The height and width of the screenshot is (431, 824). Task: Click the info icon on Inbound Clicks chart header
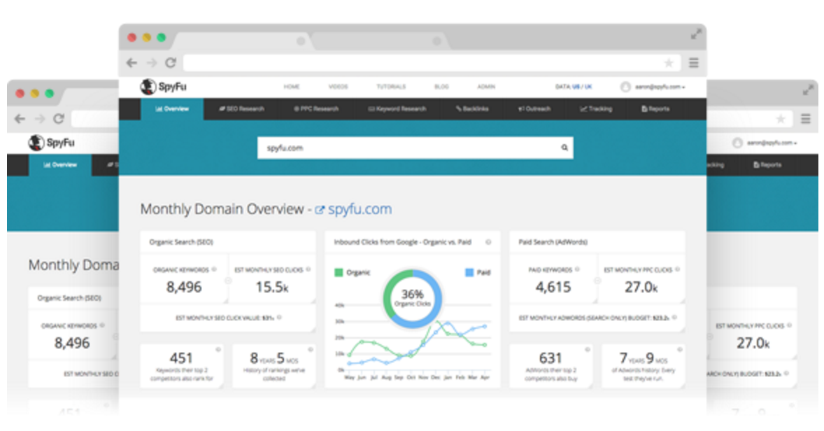(488, 242)
